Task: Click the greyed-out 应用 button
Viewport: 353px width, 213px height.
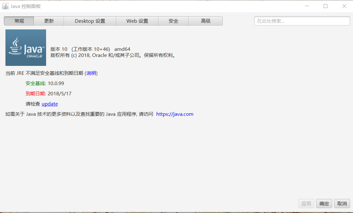Action: click(x=306, y=203)
